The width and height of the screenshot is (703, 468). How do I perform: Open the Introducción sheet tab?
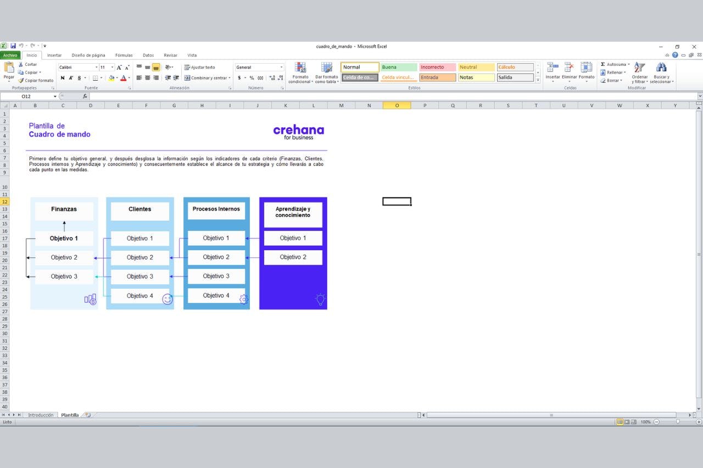(41, 415)
